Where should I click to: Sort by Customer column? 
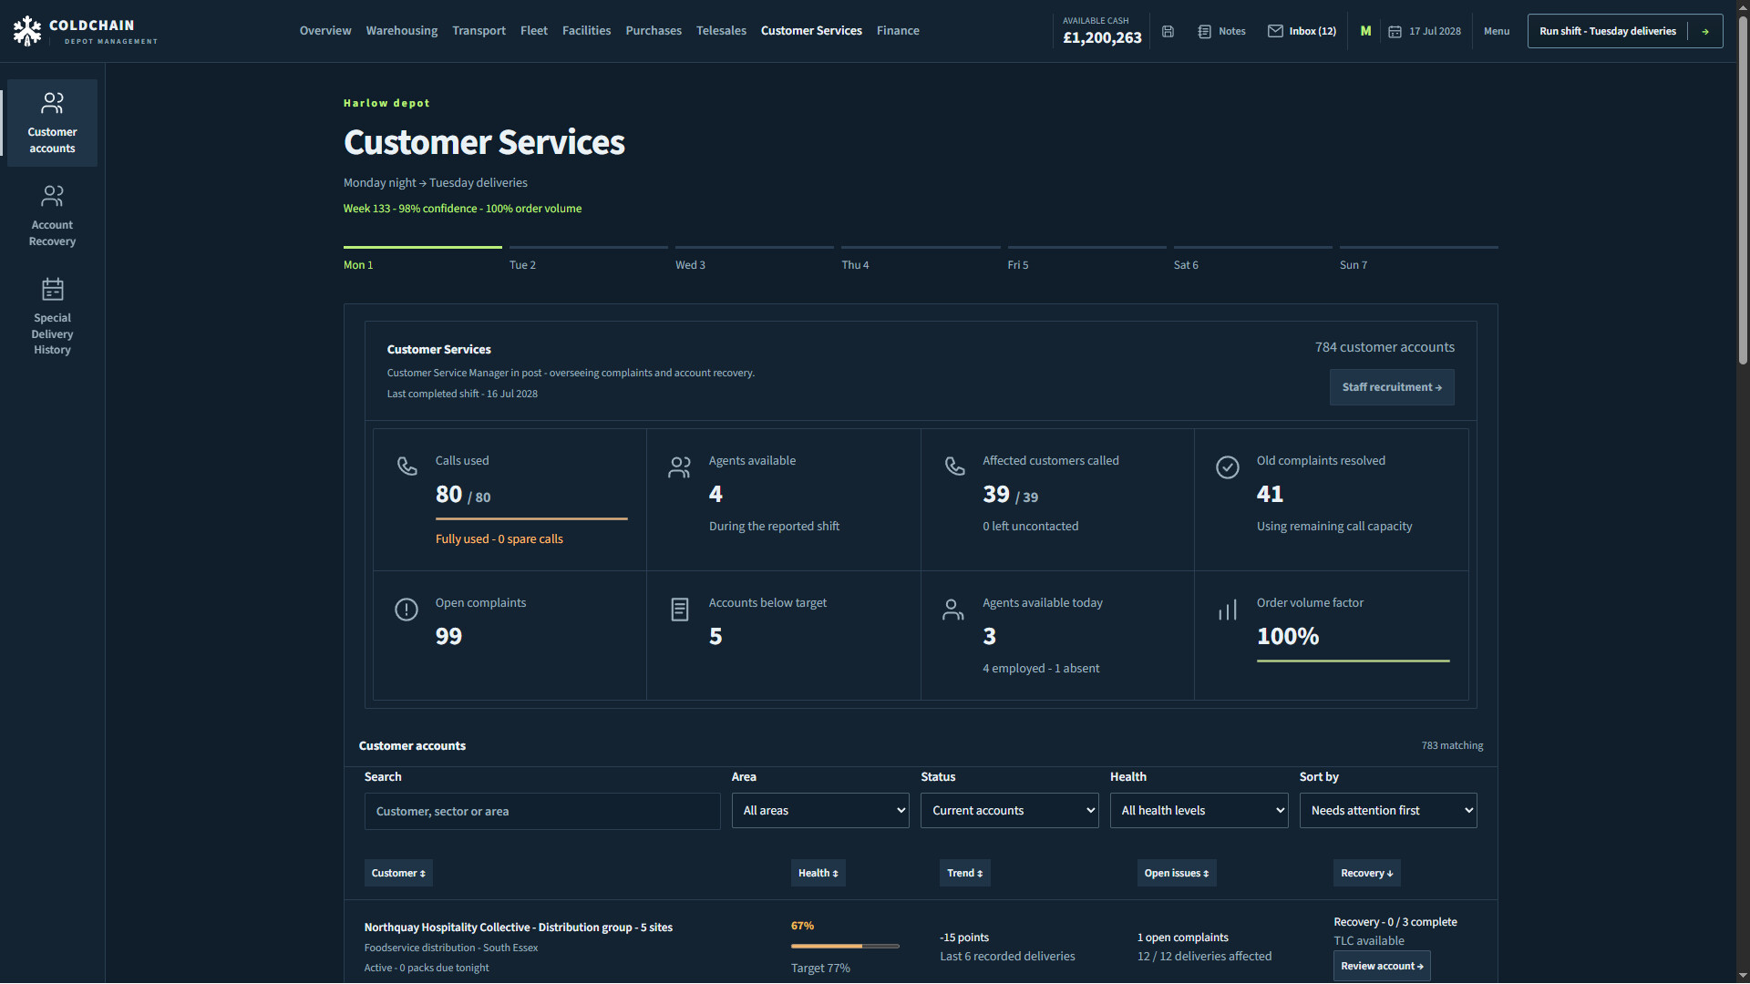click(398, 873)
